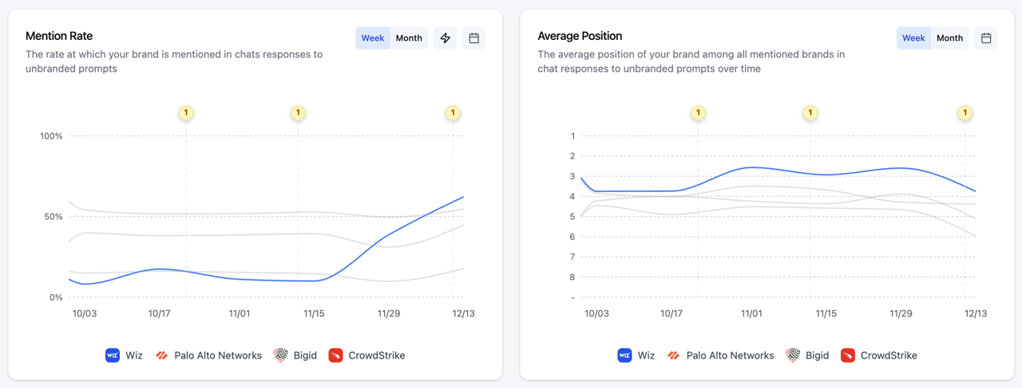Click the first yellow annotation marker in Mention Rate
Screen dimensions: 1022x388
[x=186, y=113]
